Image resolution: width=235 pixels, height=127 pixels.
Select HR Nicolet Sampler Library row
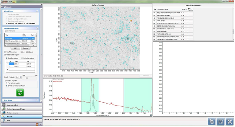coord(20,43)
